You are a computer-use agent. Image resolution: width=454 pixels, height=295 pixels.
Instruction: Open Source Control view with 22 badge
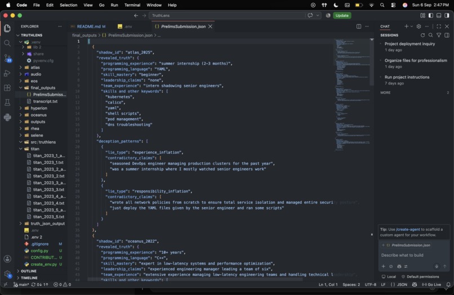7,58
